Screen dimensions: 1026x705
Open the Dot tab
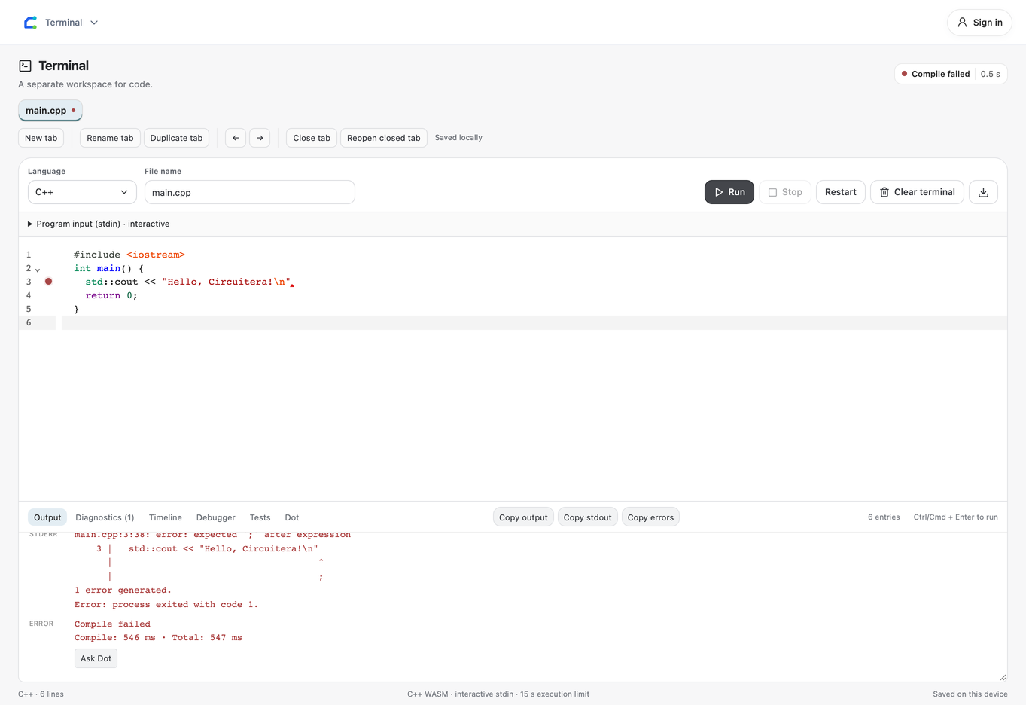pyautogui.click(x=292, y=517)
